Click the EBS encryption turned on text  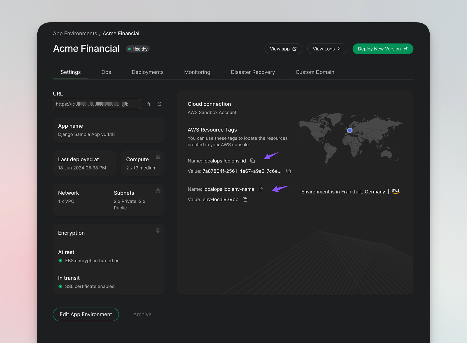(x=93, y=261)
